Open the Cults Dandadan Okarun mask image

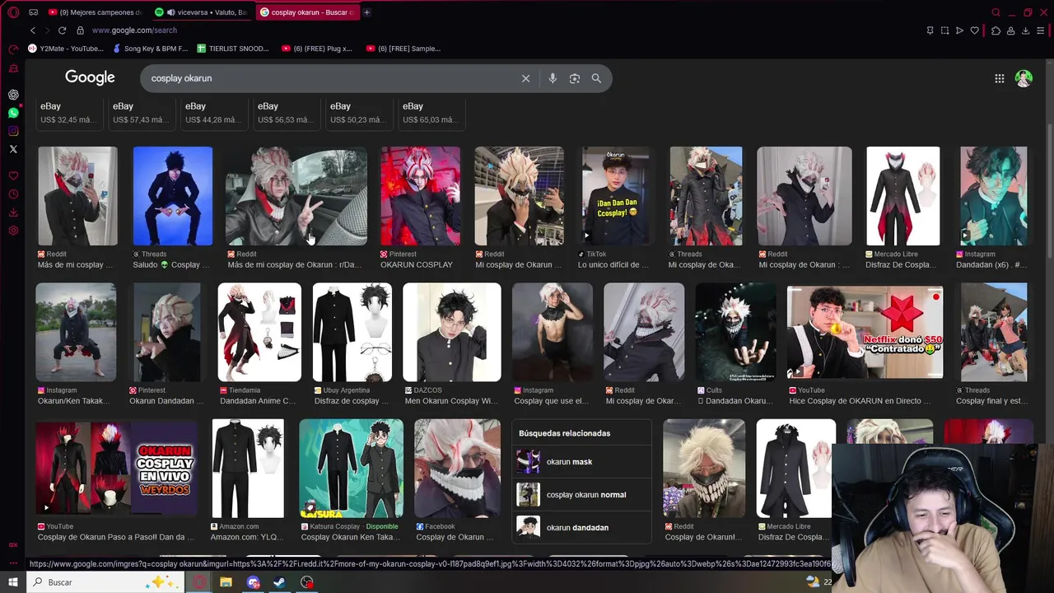tap(735, 332)
